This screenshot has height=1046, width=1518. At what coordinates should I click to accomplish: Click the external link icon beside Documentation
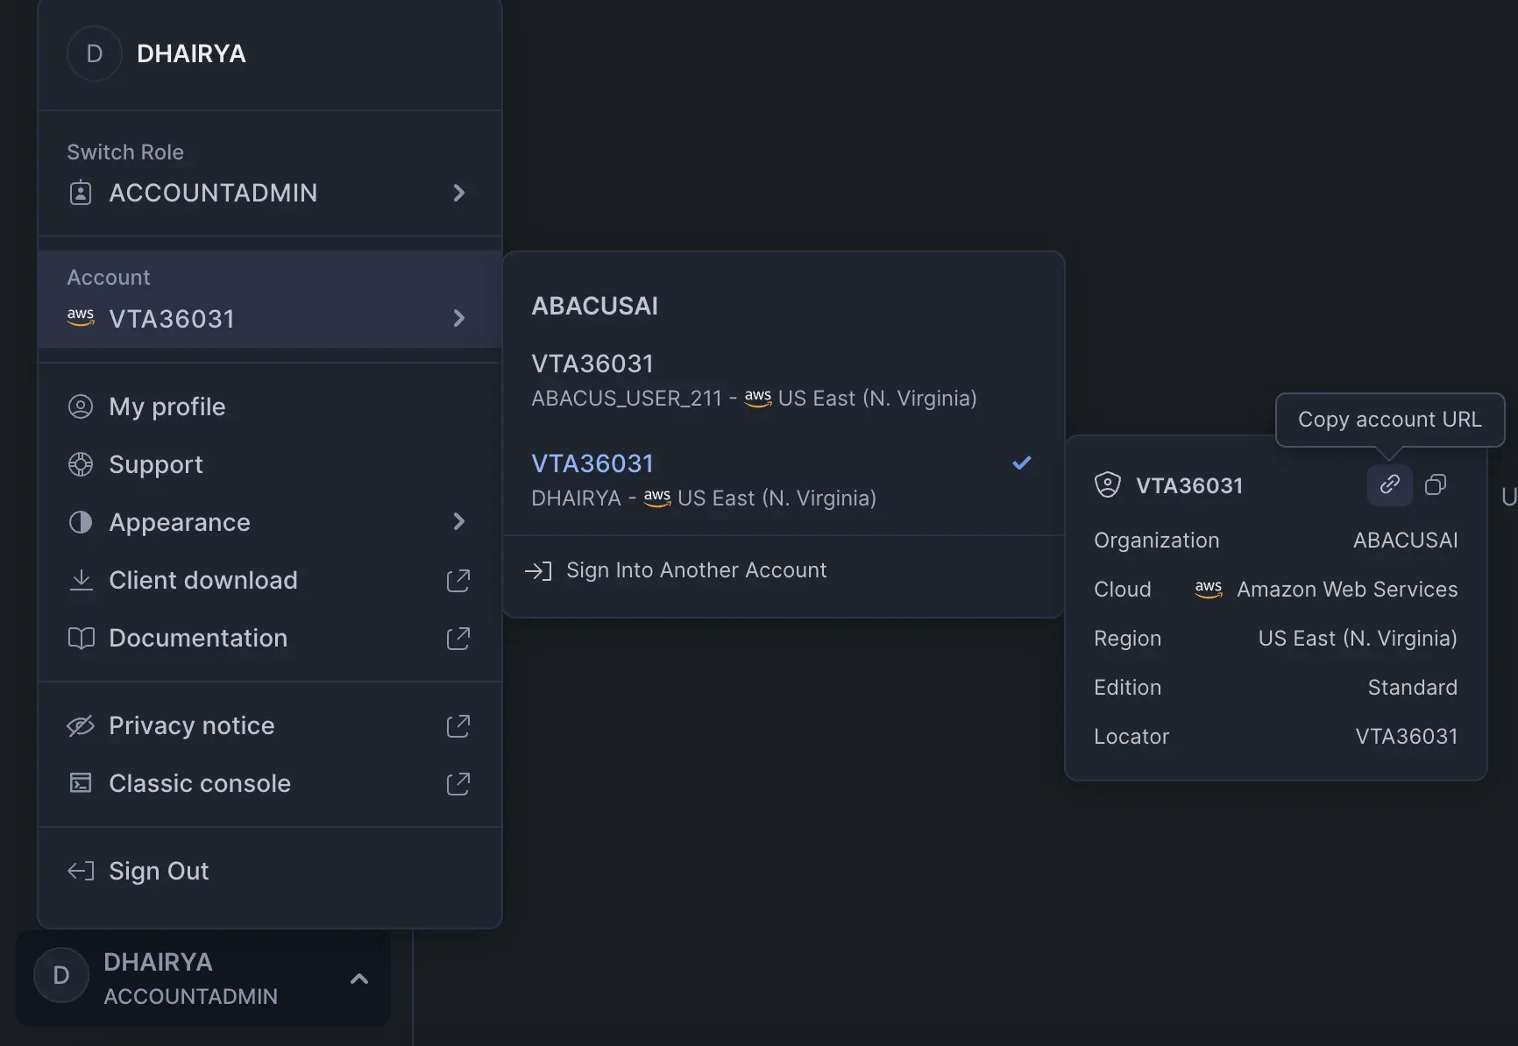click(x=458, y=638)
